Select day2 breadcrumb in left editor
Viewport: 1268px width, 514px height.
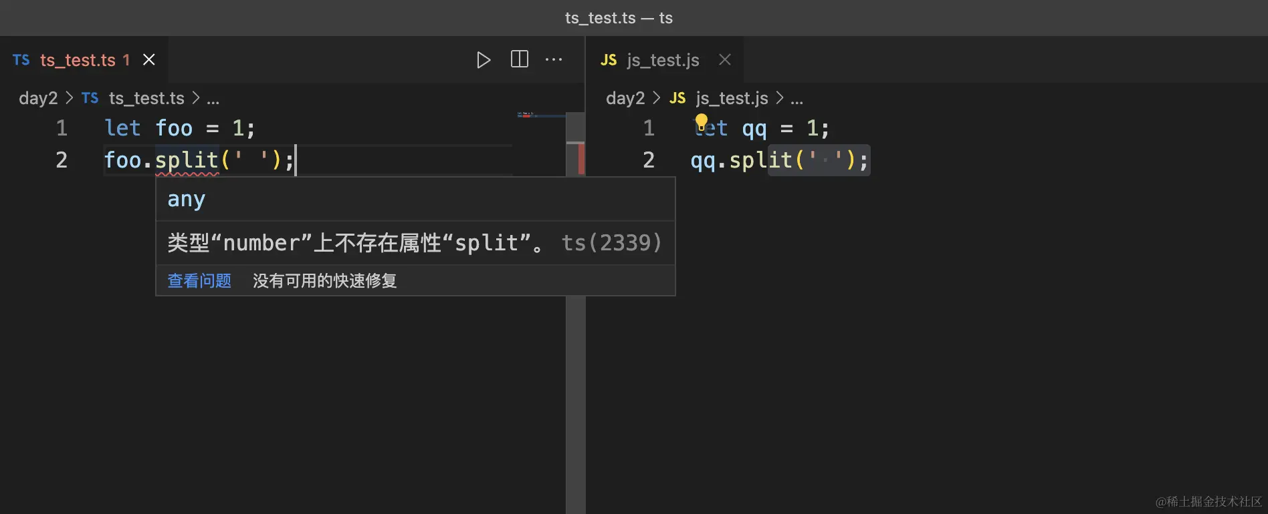pyautogui.click(x=38, y=98)
